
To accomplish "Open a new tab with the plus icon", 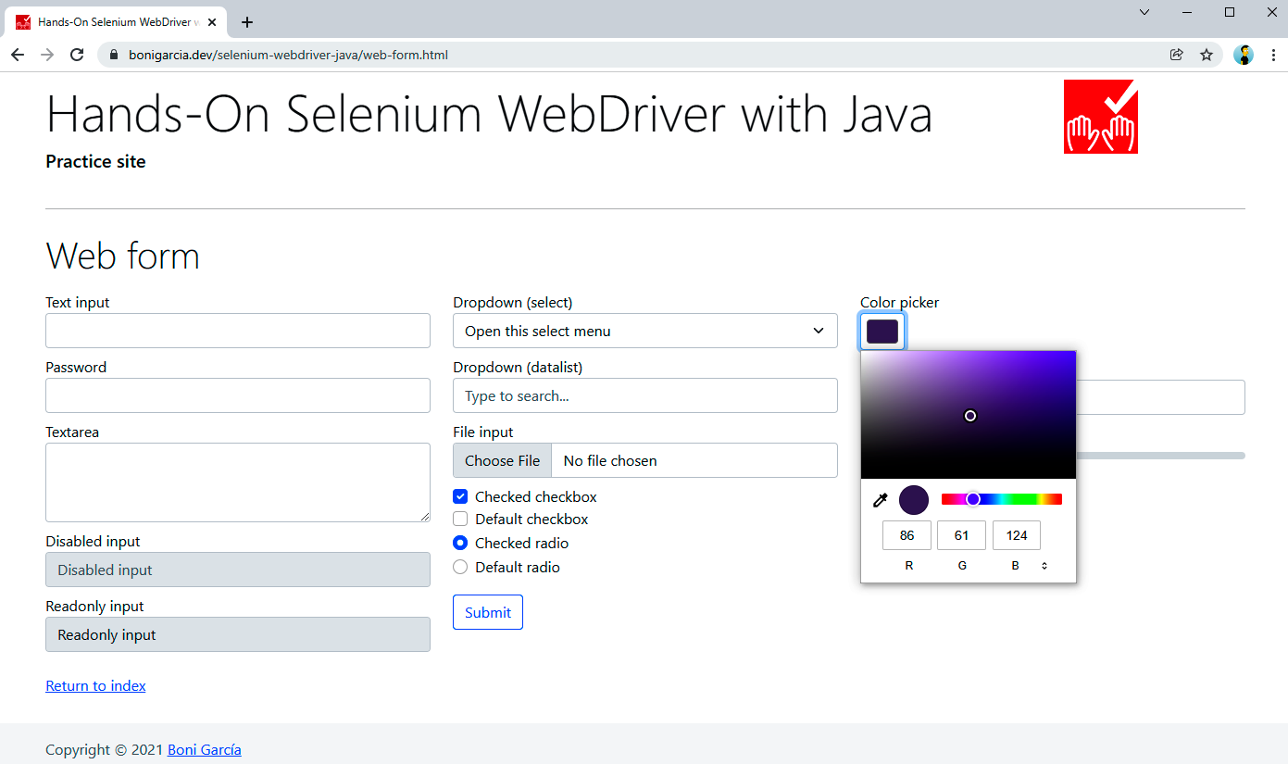I will tap(247, 22).
